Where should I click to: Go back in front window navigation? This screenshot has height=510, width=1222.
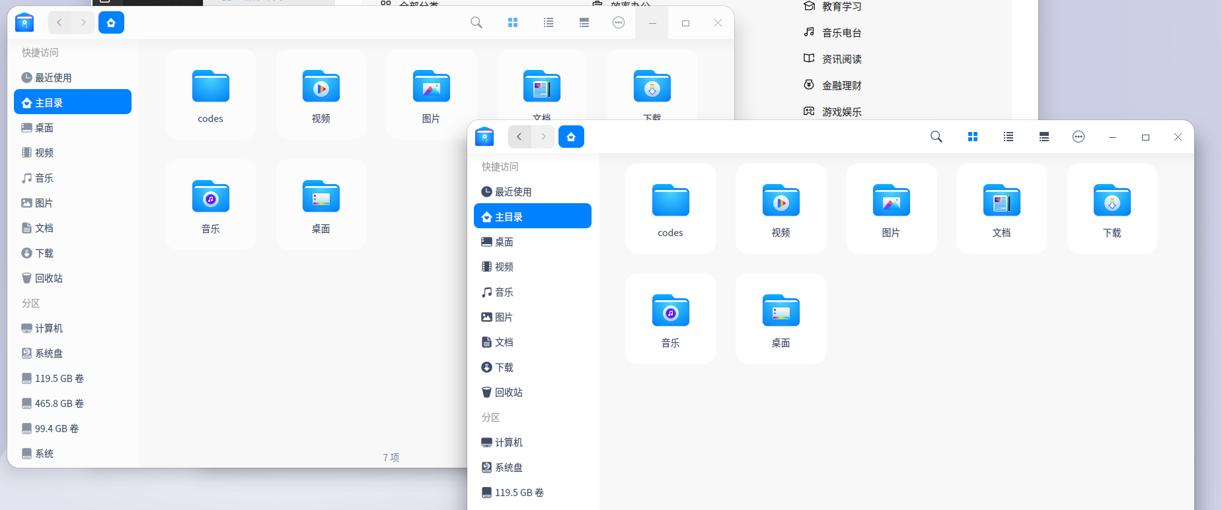(519, 137)
